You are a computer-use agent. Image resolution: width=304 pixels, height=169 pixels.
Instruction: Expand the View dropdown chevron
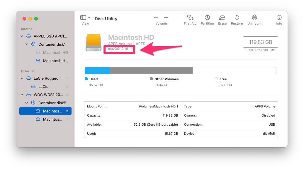click(x=89, y=18)
